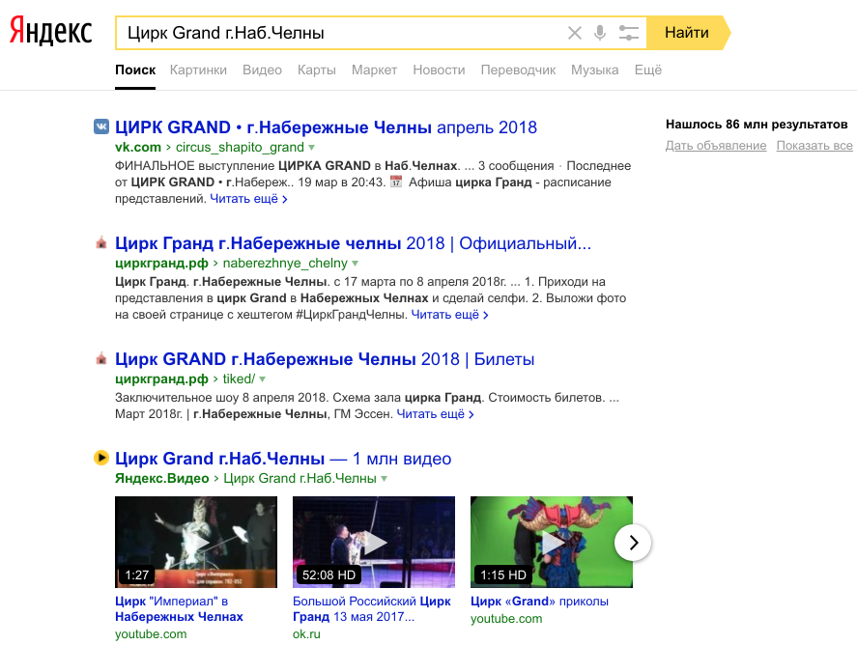Expand dropdown arrow next to circus_shapito_grand
The height and width of the screenshot is (645, 857).
[x=312, y=148]
